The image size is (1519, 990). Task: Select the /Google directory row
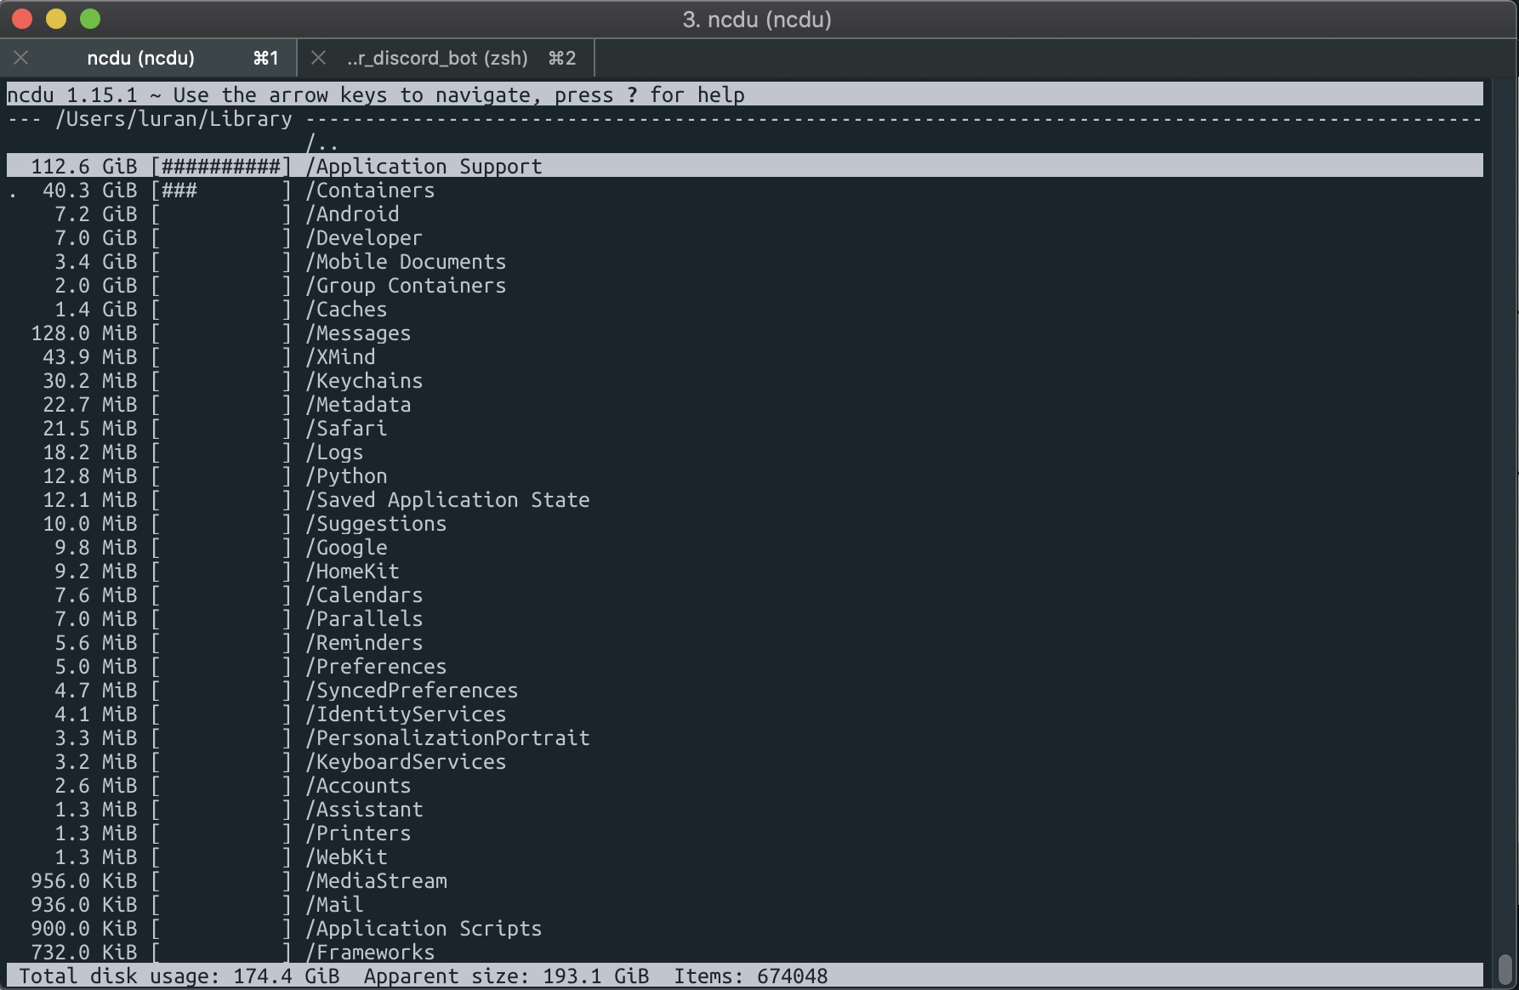[744, 548]
